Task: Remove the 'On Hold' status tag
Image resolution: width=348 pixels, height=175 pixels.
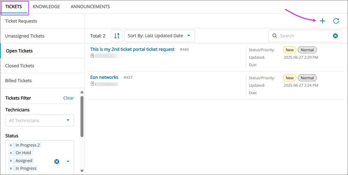Action: [11, 153]
